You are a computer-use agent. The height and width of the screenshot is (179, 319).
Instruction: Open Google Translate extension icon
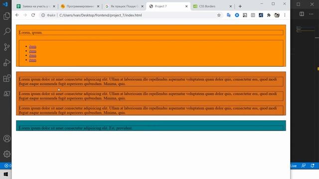click(229, 15)
